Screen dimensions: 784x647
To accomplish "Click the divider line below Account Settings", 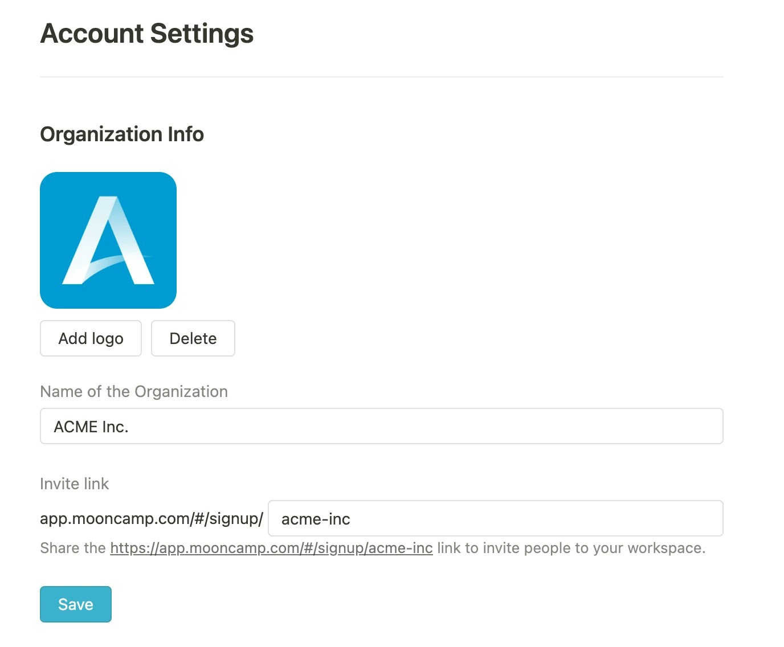I will tap(381, 77).
